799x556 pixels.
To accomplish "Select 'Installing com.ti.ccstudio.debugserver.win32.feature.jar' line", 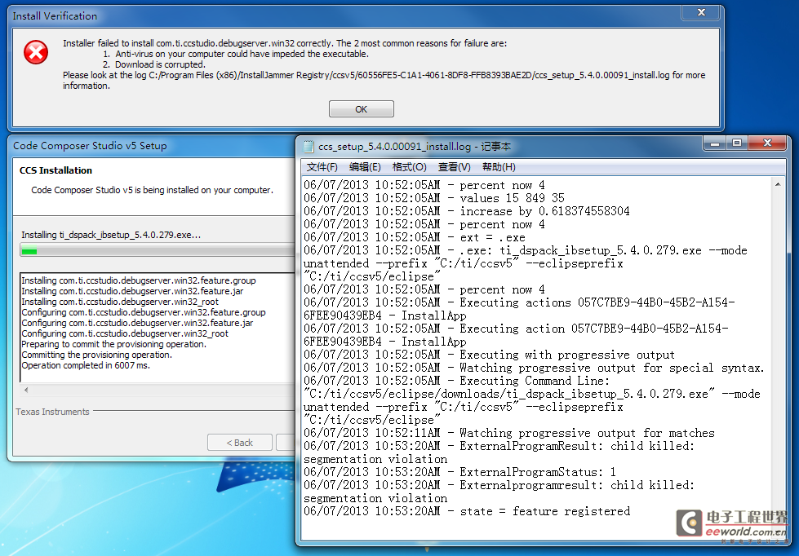I will (x=132, y=291).
